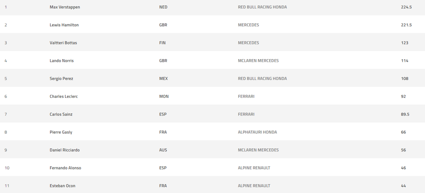The image size is (425, 193).
Task: Click the Fernando Alonso driver name
Action: point(65,168)
